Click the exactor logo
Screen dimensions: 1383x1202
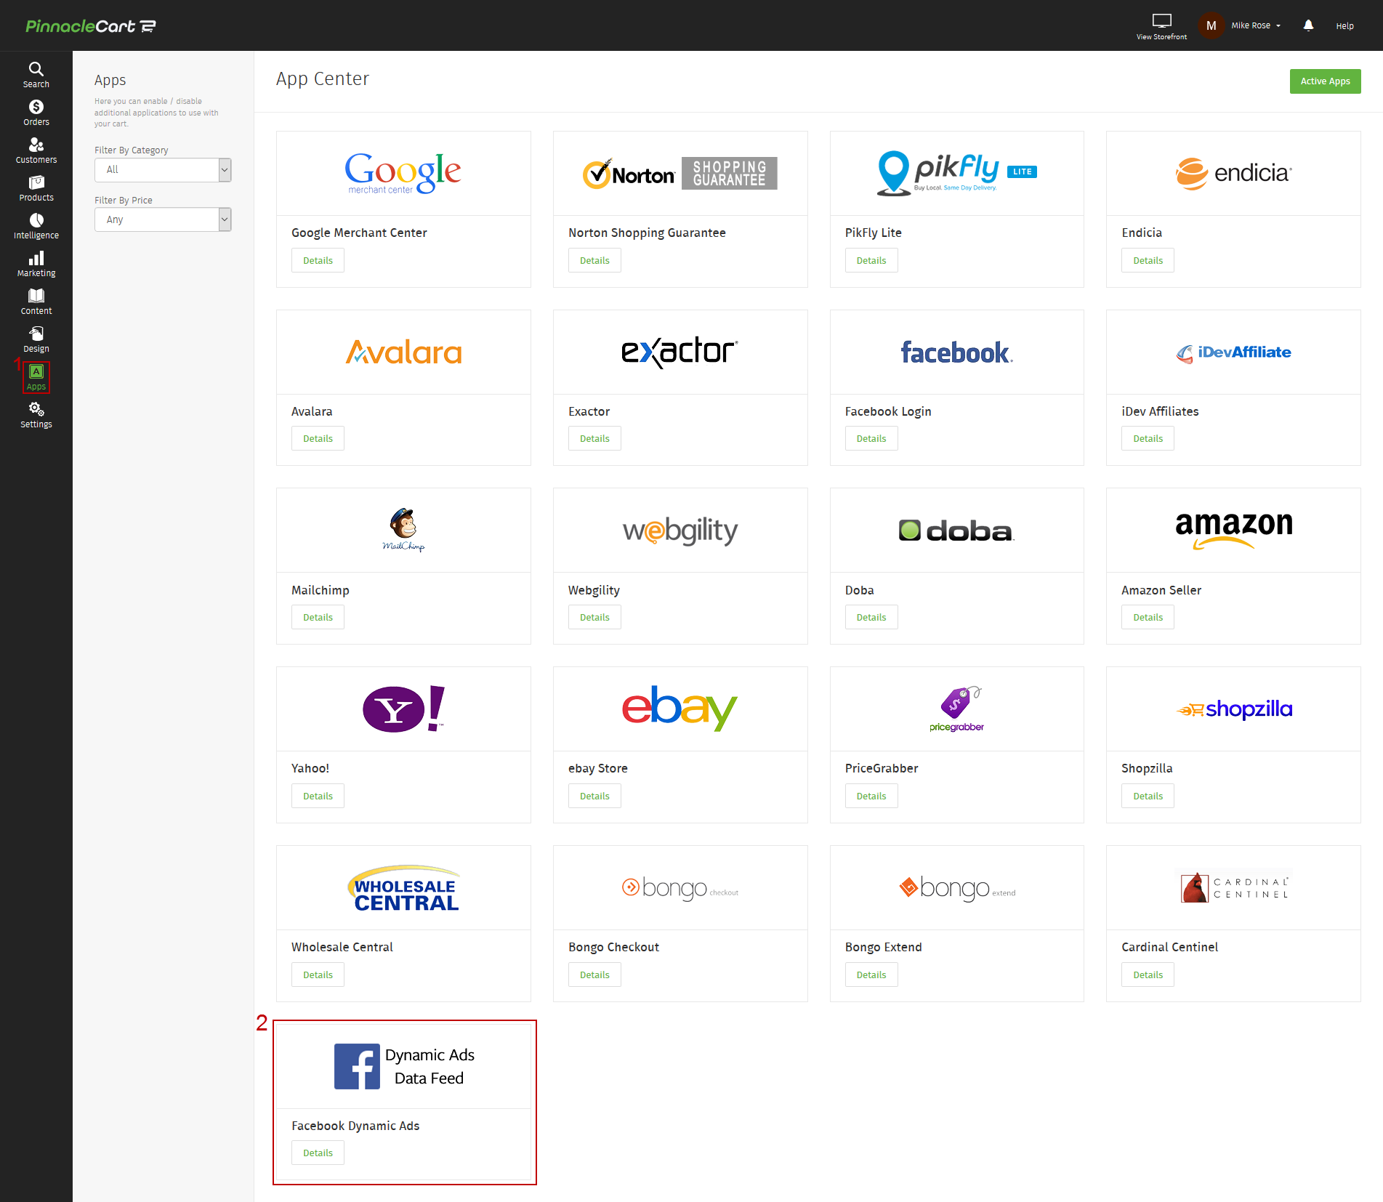pyautogui.click(x=680, y=352)
